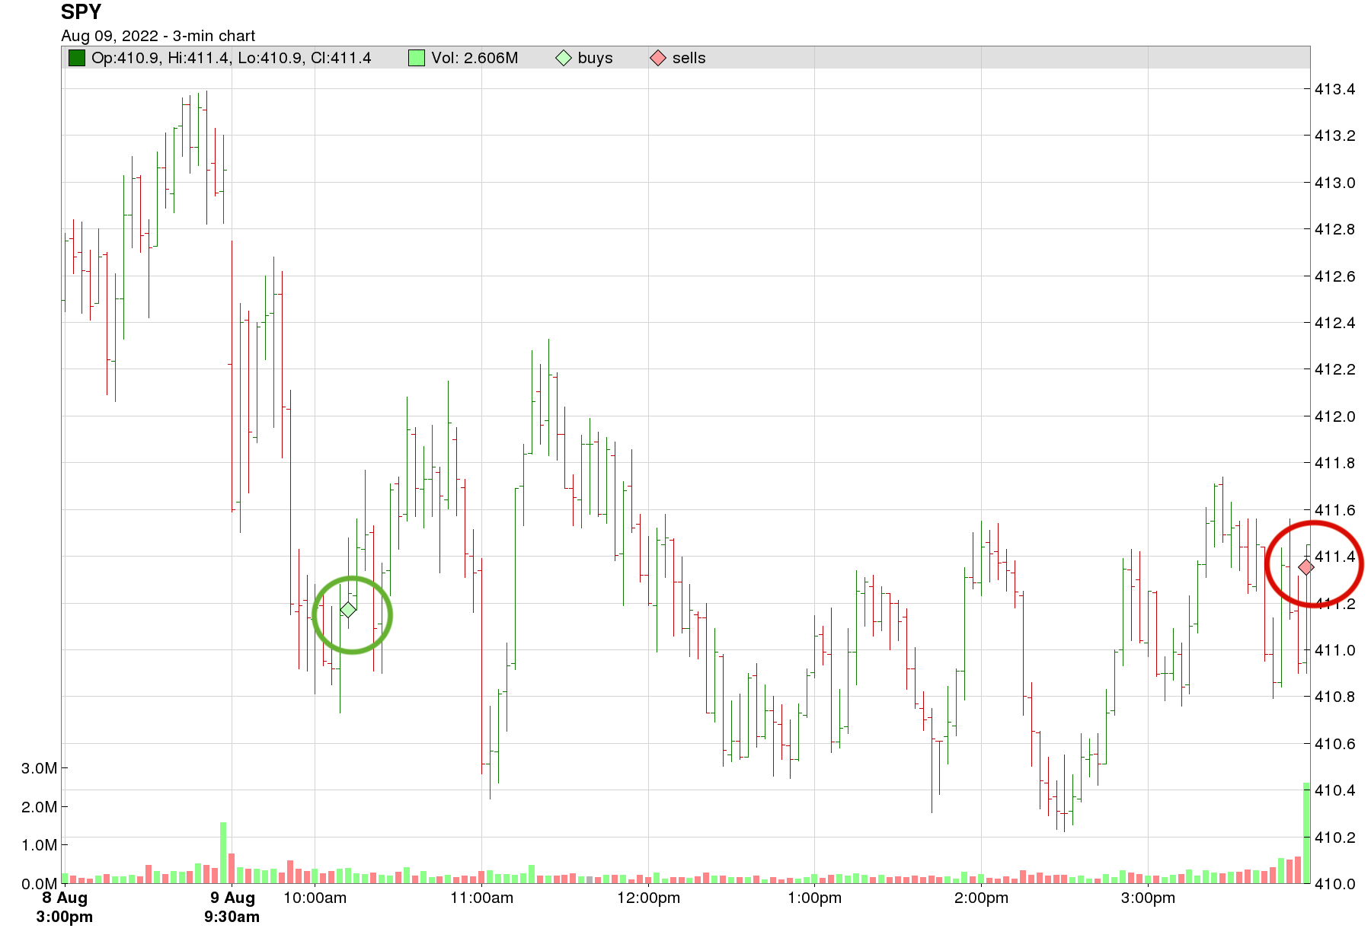Click the 411.0 price axis label
The image size is (1371, 938).
[x=1334, y=650]
